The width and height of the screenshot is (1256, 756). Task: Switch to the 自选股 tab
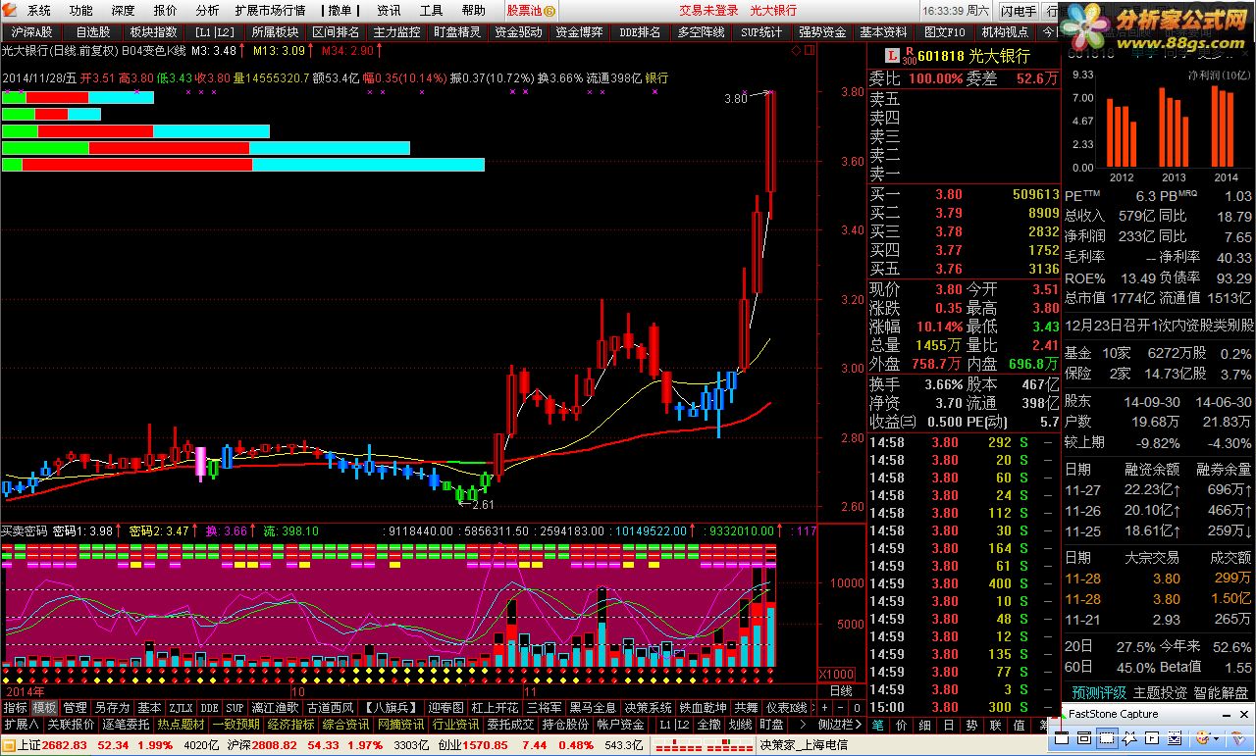point(93,32)
